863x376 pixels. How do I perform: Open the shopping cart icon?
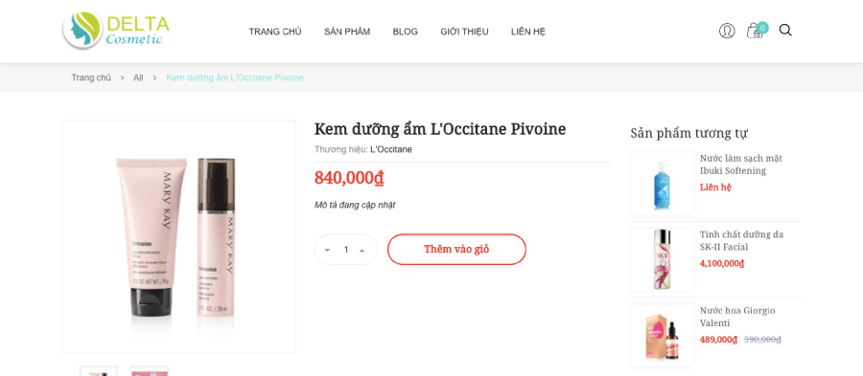coord(756,31)
